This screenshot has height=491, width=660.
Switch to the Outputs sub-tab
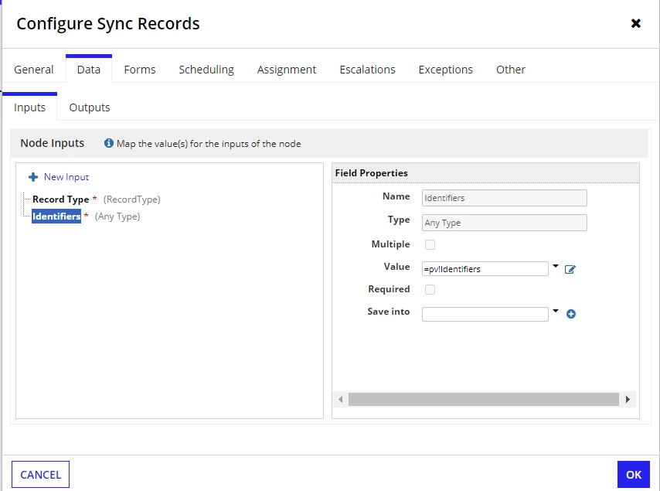point(89,107)
